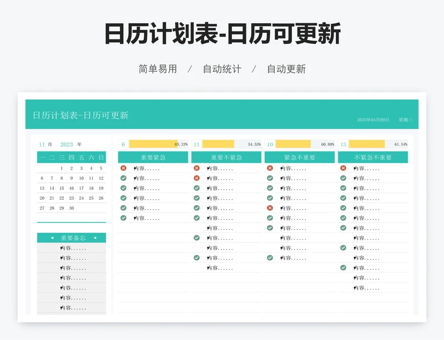
Task: Click first-row red X in 重要不紧急 column
Action: [x=196, y=168]
